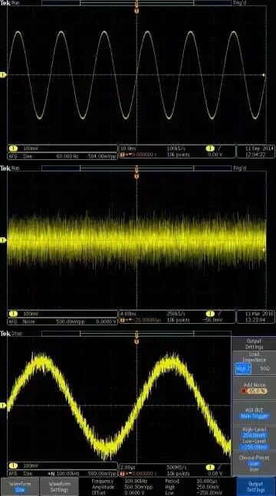The height and width of the screenshot is (496, 276).
Task: Switch load impedance to 50Ω
Action: pos(264,369)
